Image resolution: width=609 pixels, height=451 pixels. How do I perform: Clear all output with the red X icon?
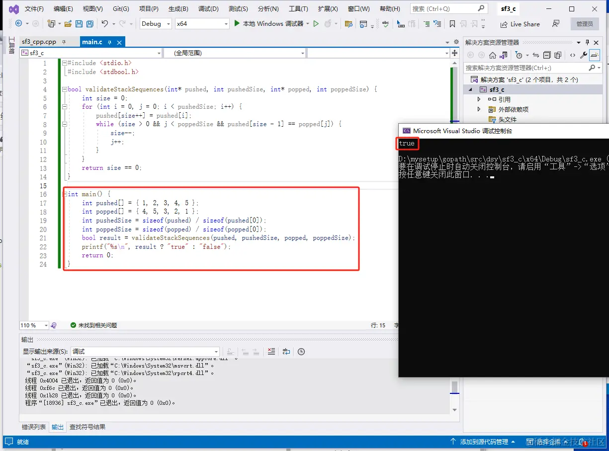[271, 351]
